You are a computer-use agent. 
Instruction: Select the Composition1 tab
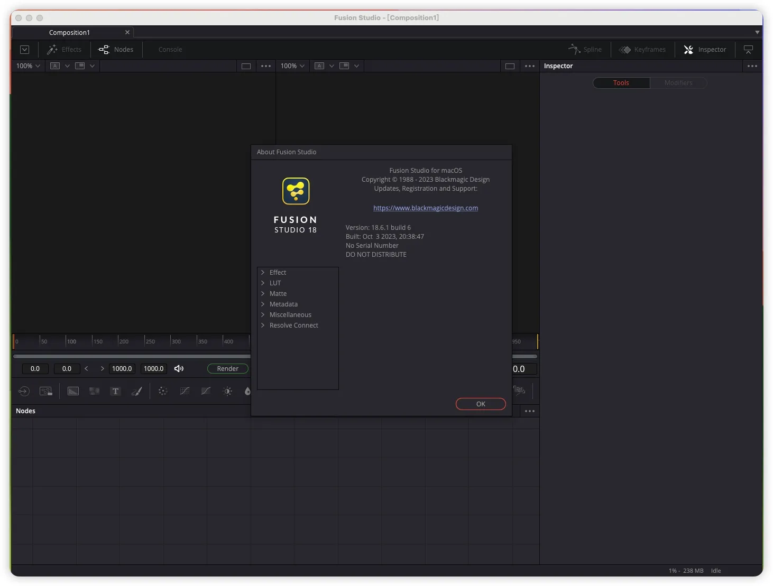69,33
